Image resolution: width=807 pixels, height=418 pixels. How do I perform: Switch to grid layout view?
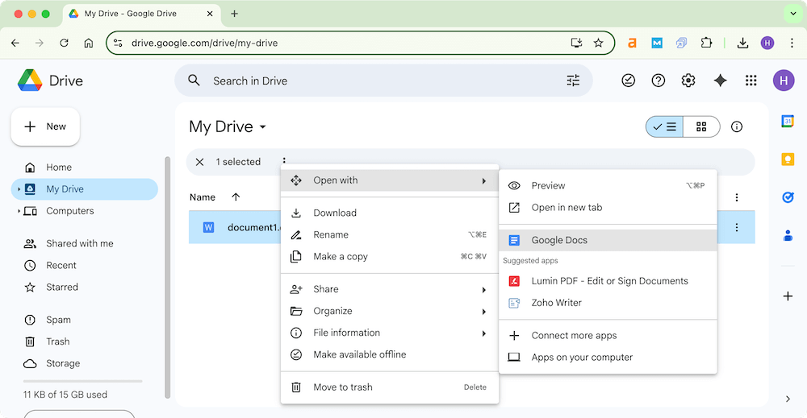pyautogui.click(x=701, y=126)
